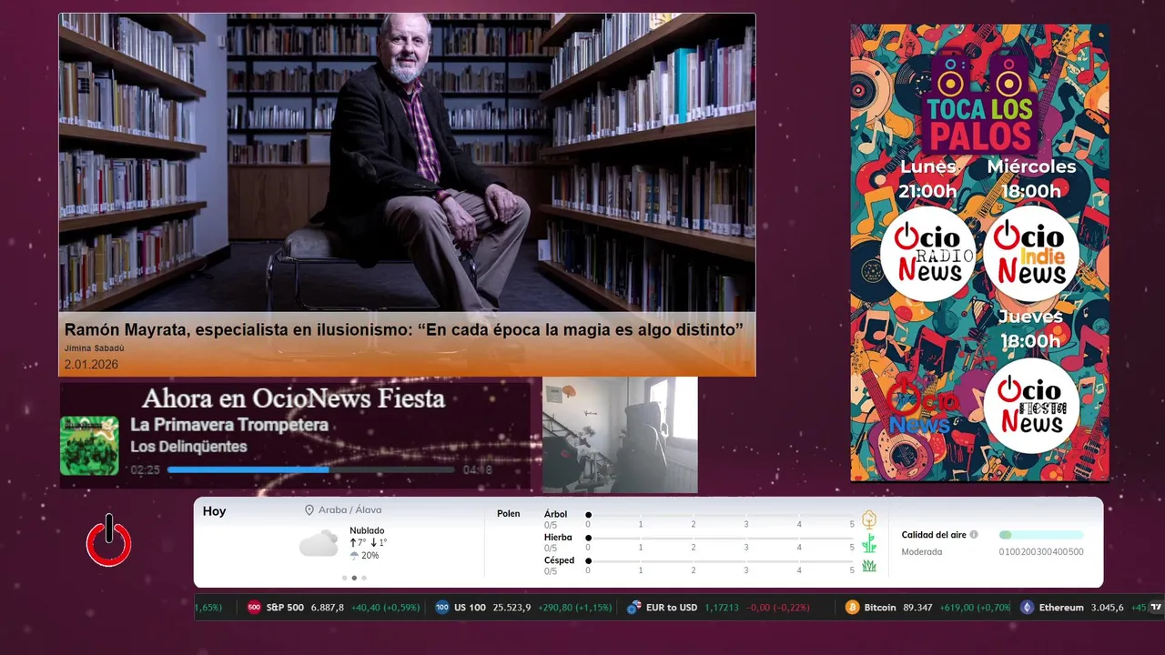
Task: Click the Miércoles 18:00h schedule text
Action: click(1031, 179)
